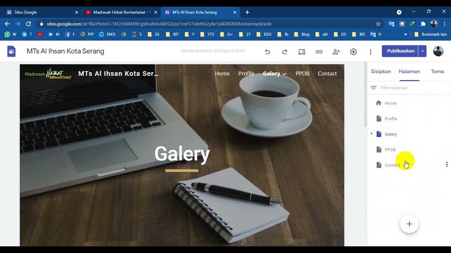The height and width of the screenshot is (253, 451).
Task: Bookmark this page with star icon
Action: (x=378, y=24)
